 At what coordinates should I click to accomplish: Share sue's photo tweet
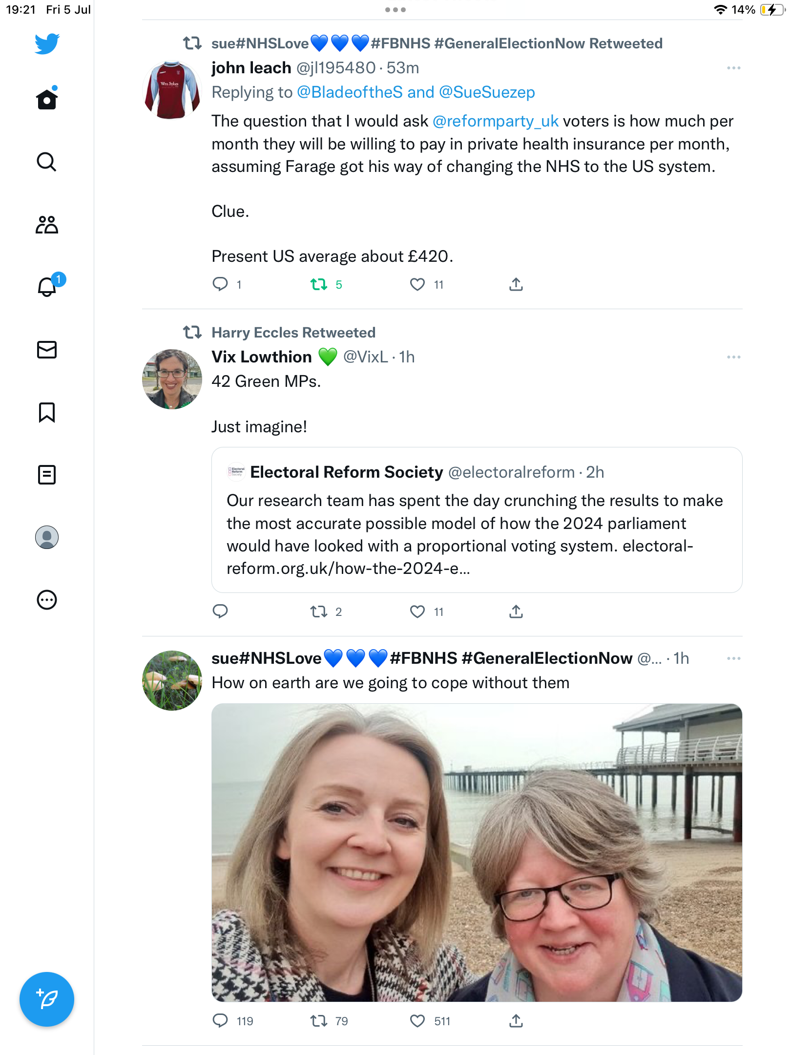coord(516,1021)
